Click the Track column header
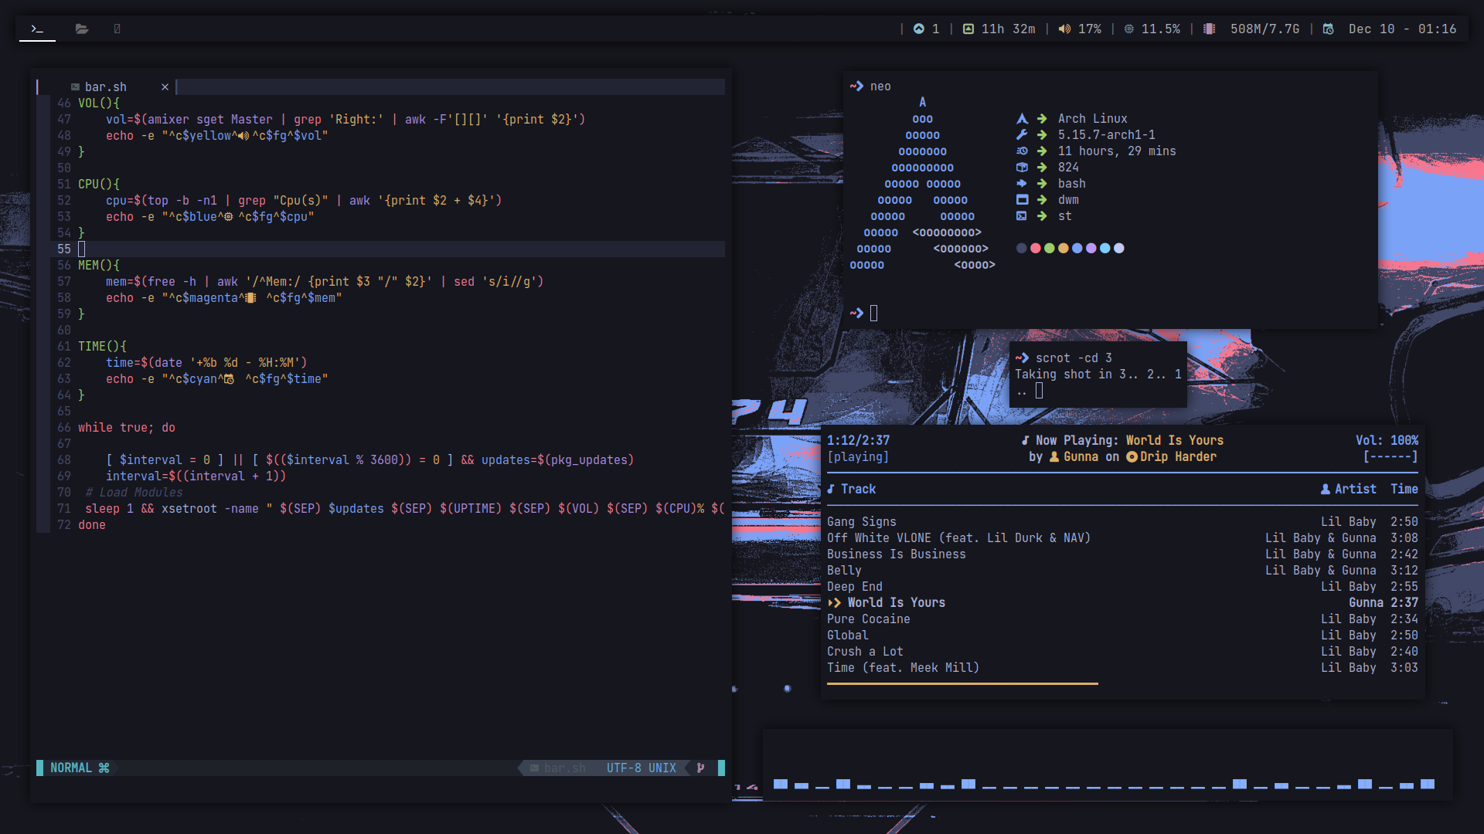The image size is (1484, 834). tap(857, 489)
